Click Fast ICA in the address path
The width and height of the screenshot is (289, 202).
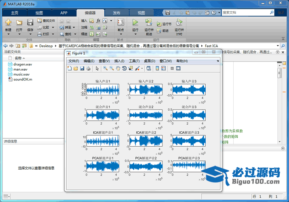point(211,46)
